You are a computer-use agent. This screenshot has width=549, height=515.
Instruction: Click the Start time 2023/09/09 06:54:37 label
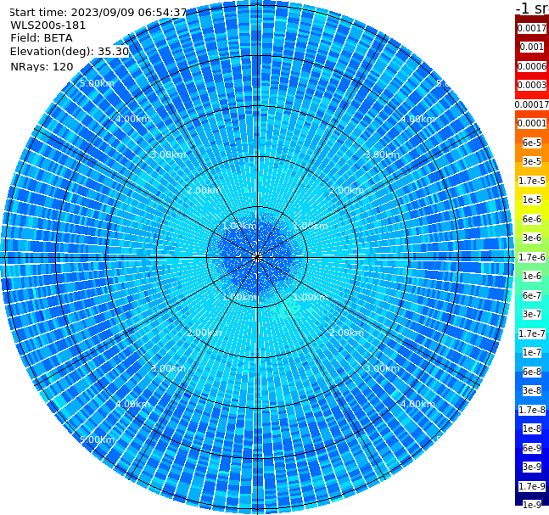[x=98, y=13]
